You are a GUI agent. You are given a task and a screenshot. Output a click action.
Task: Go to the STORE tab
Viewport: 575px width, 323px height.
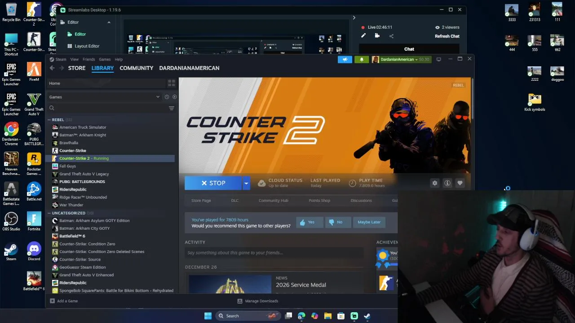[x=77, y=68]
